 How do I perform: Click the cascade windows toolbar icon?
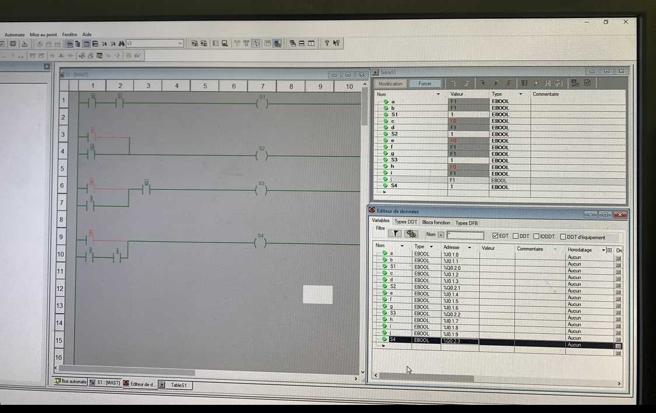(292, 43)
